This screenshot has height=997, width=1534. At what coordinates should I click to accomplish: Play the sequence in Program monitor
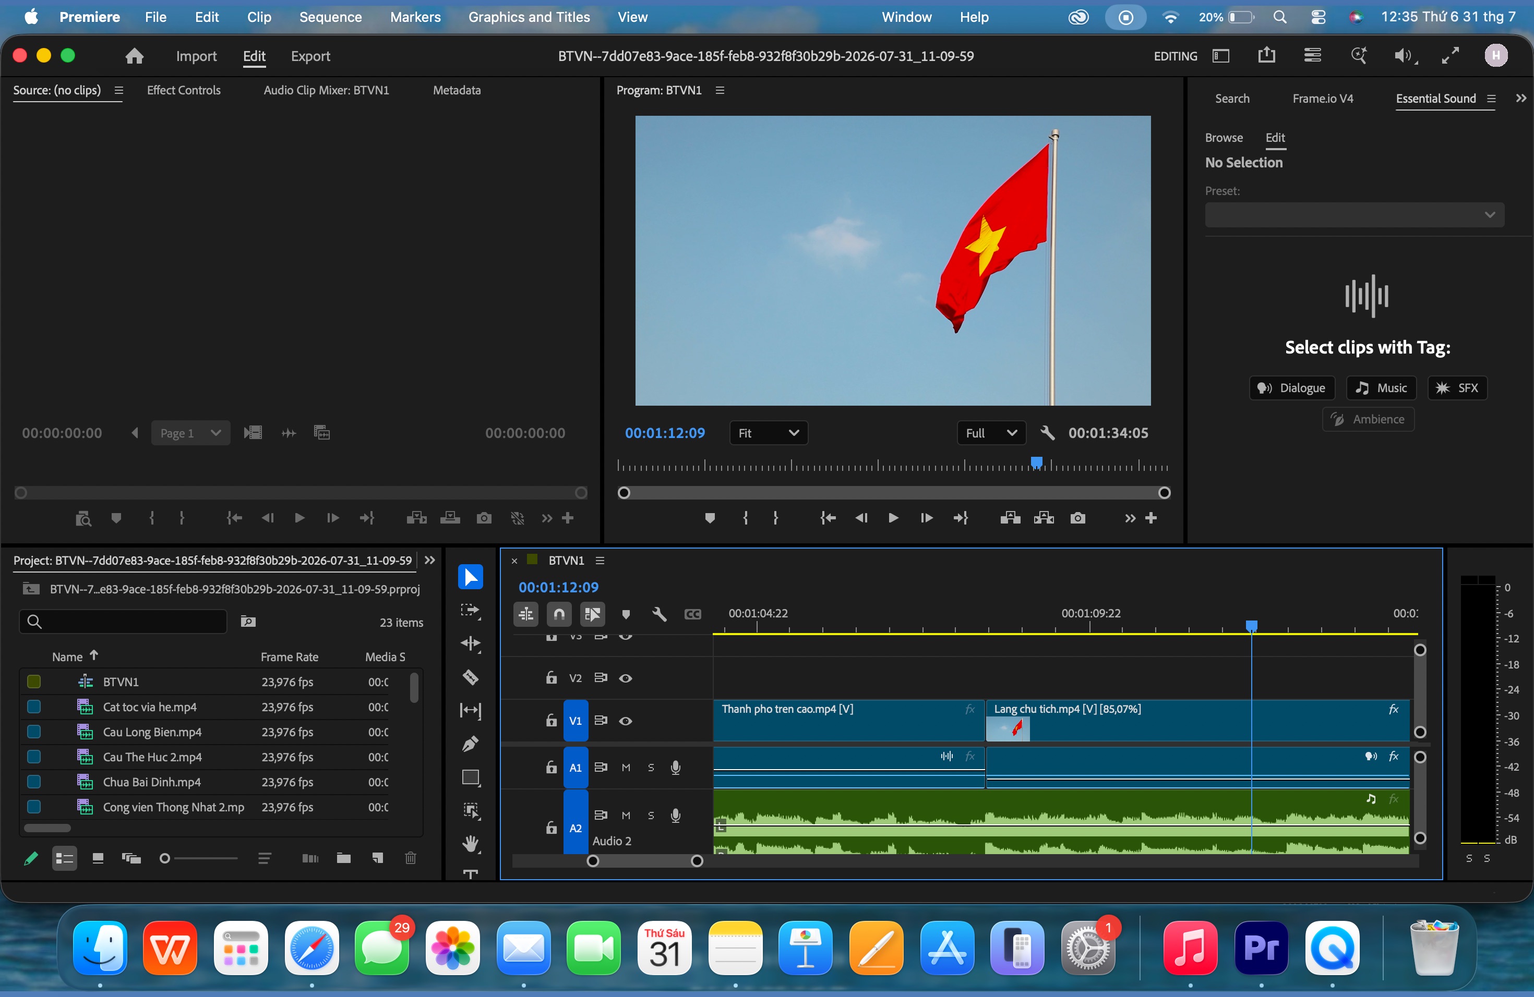click(893, 518)
